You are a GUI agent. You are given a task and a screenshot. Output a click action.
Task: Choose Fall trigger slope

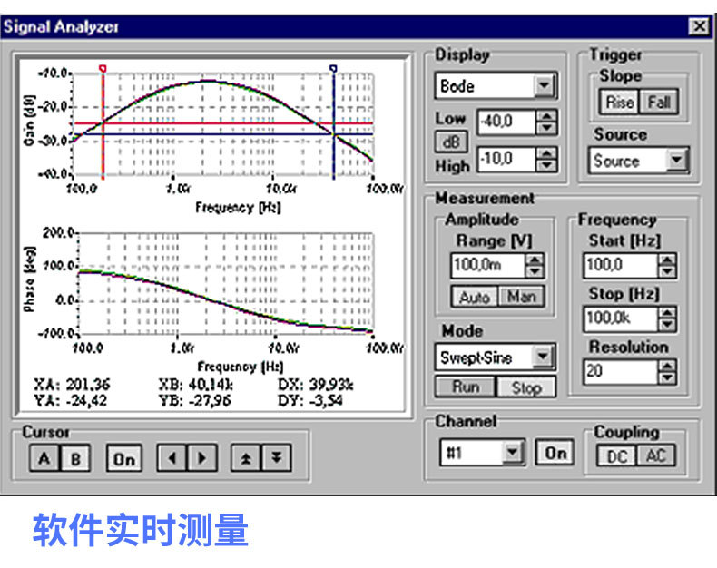pyautogui.click(x=659, y=102)
